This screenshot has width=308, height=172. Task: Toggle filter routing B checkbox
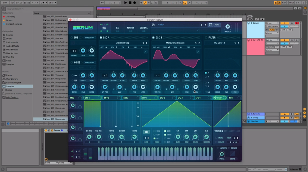(206, 77)
